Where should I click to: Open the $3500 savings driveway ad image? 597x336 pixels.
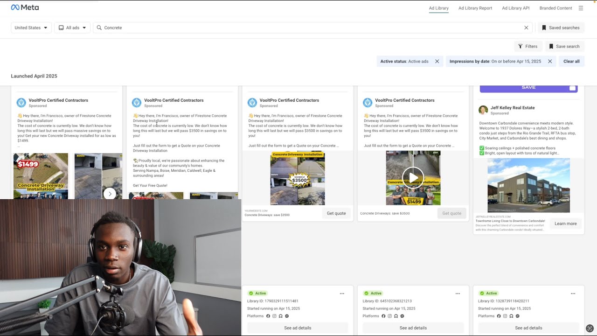point(298,178)
